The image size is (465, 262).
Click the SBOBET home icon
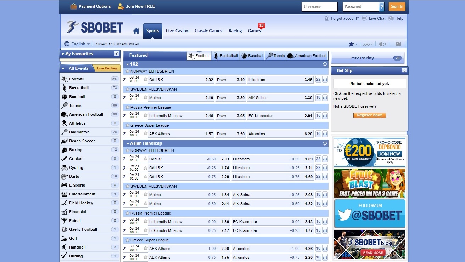point(136,31)
